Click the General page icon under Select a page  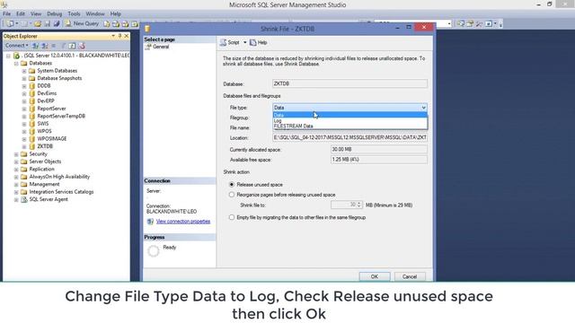[x=148, y=47]
